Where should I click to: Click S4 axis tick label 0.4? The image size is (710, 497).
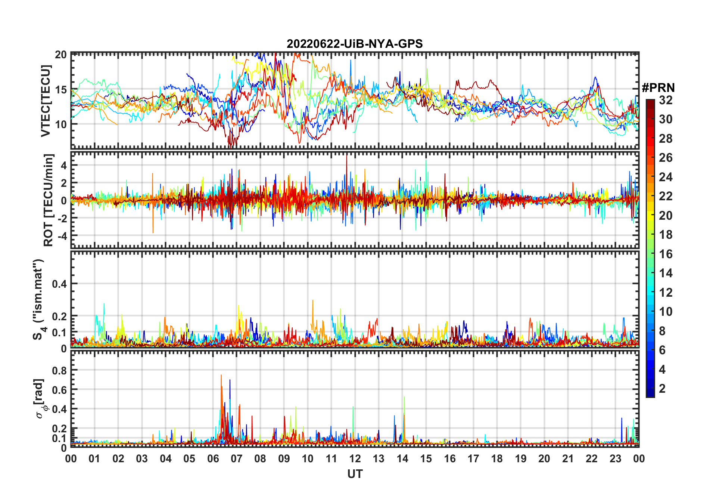[x=60, y=284]
